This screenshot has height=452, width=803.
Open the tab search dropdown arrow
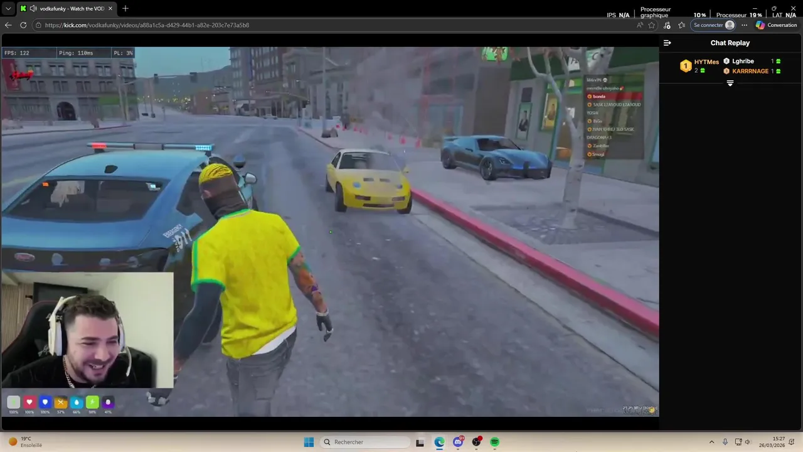(x=8, y=9)
